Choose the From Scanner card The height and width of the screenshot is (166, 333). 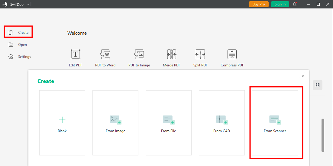pyautogui.click(x=275, y=123)
